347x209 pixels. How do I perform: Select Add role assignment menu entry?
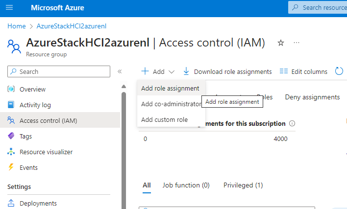(x=170, y=88)
